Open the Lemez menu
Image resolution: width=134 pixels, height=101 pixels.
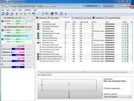coord(8,10)
